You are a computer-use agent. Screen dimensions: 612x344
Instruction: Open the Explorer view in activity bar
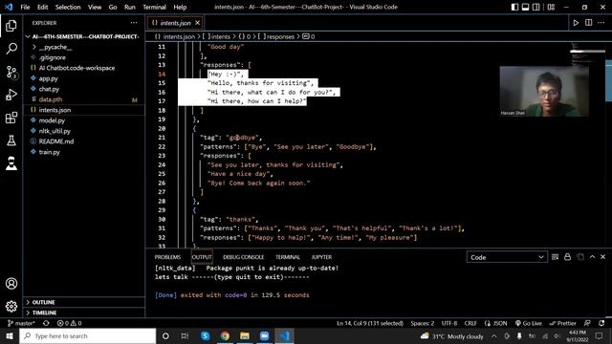(11, 26)
